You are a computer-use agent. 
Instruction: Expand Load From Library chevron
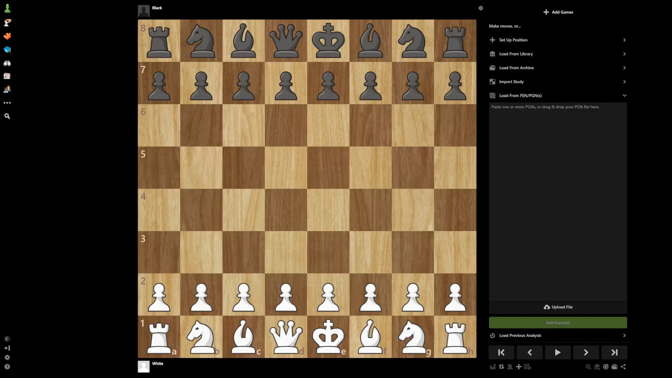[x=624, y=54]
